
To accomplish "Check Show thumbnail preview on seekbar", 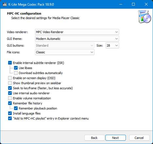I will click(x=10, y=83).
